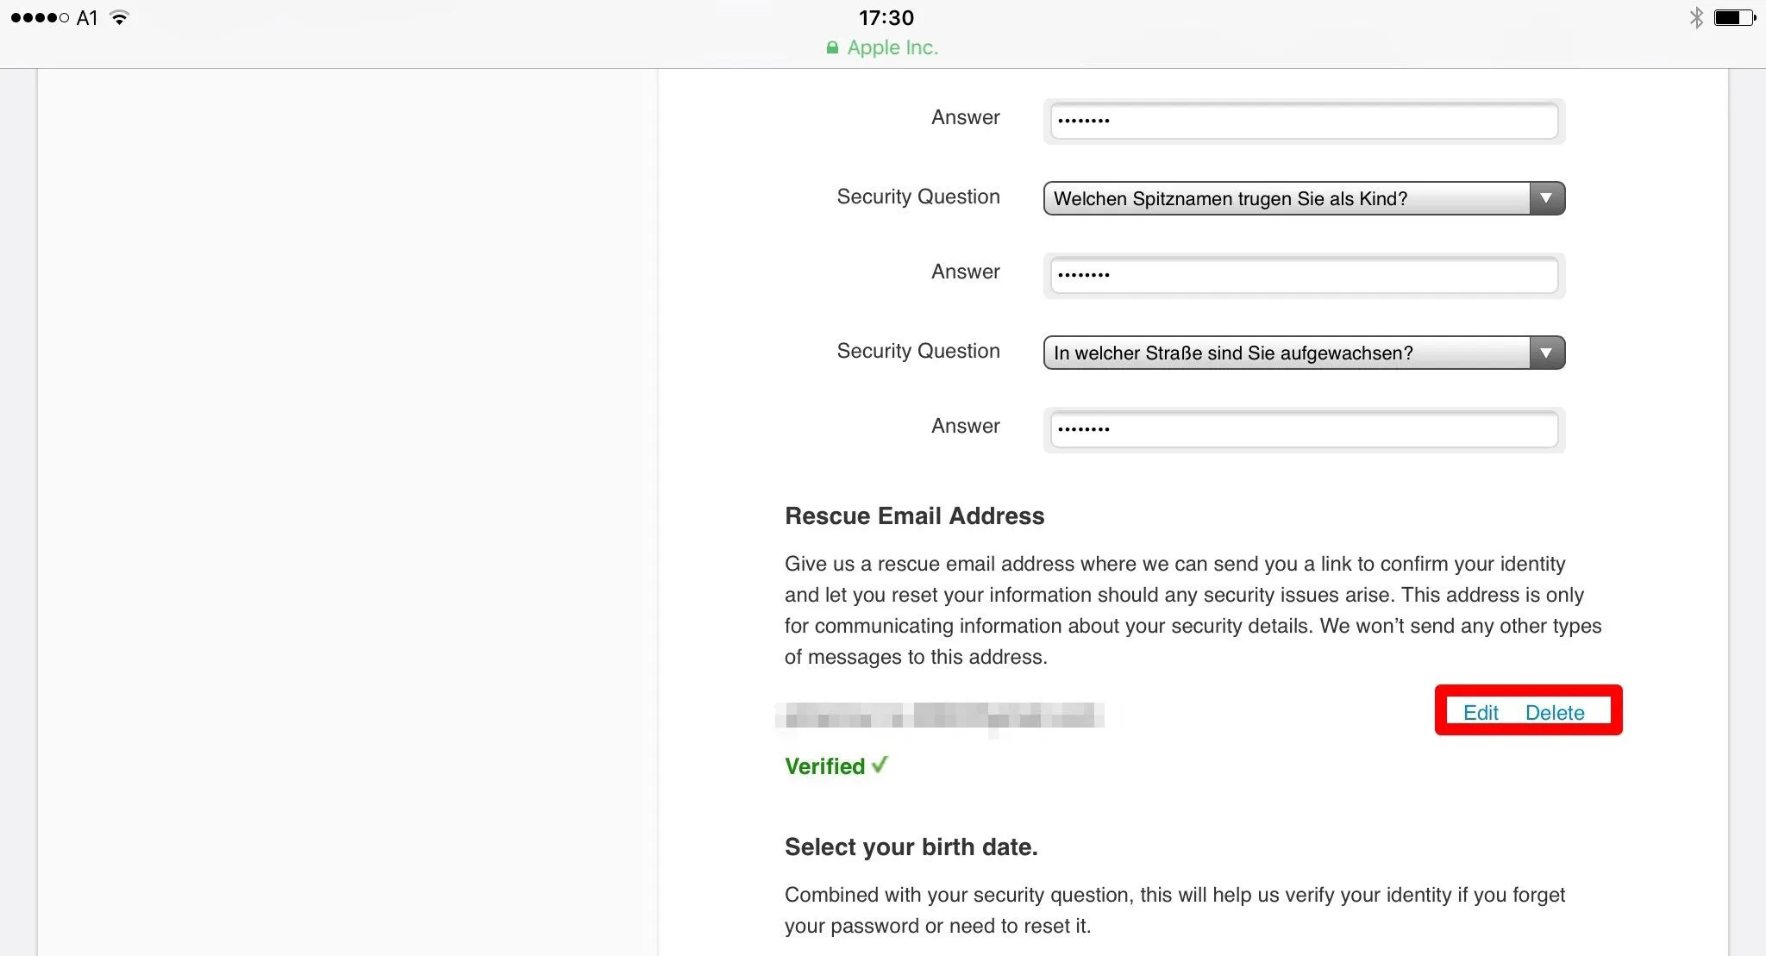Tap the 17:30 clock in status bar
The height and width of the screenshot is (956, 1766).
tap(886, 17)
